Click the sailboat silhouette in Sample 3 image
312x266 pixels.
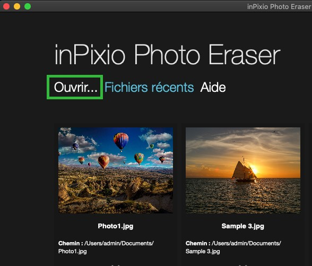coord(244,170)
